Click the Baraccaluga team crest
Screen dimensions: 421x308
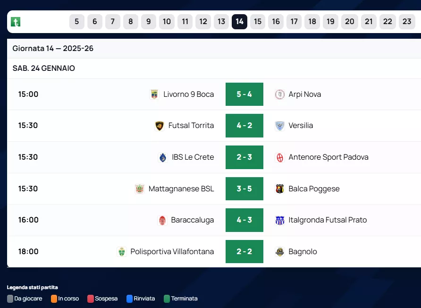tap(162, 220)
